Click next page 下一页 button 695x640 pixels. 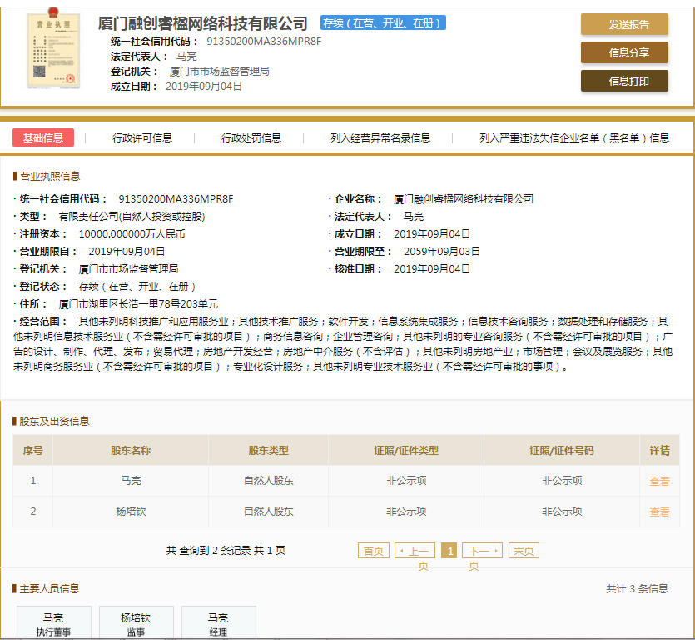click(482, 551)
